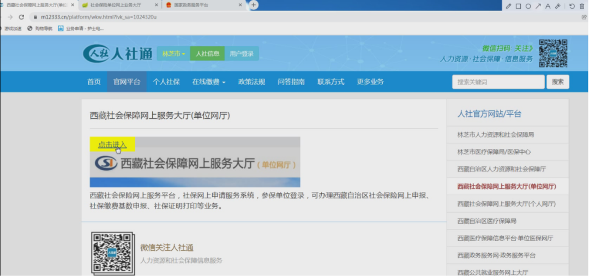Open 政策法规 navigation item

[x=251, y=82]
